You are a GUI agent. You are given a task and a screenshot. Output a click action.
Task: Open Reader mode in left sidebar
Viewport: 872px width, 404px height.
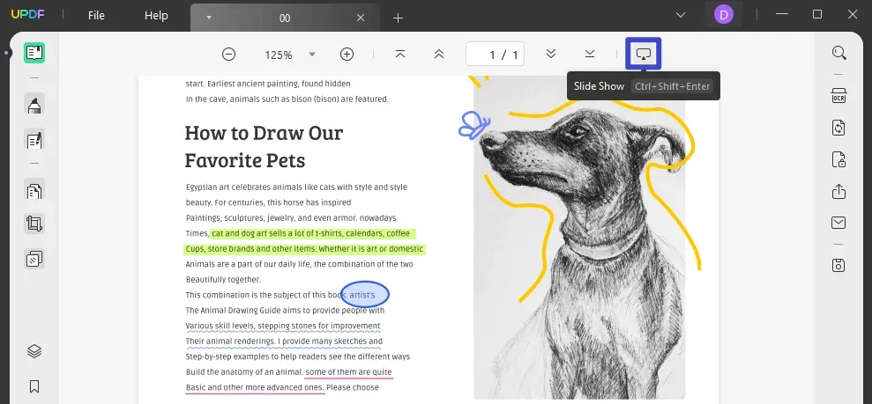tap(34, 54)
